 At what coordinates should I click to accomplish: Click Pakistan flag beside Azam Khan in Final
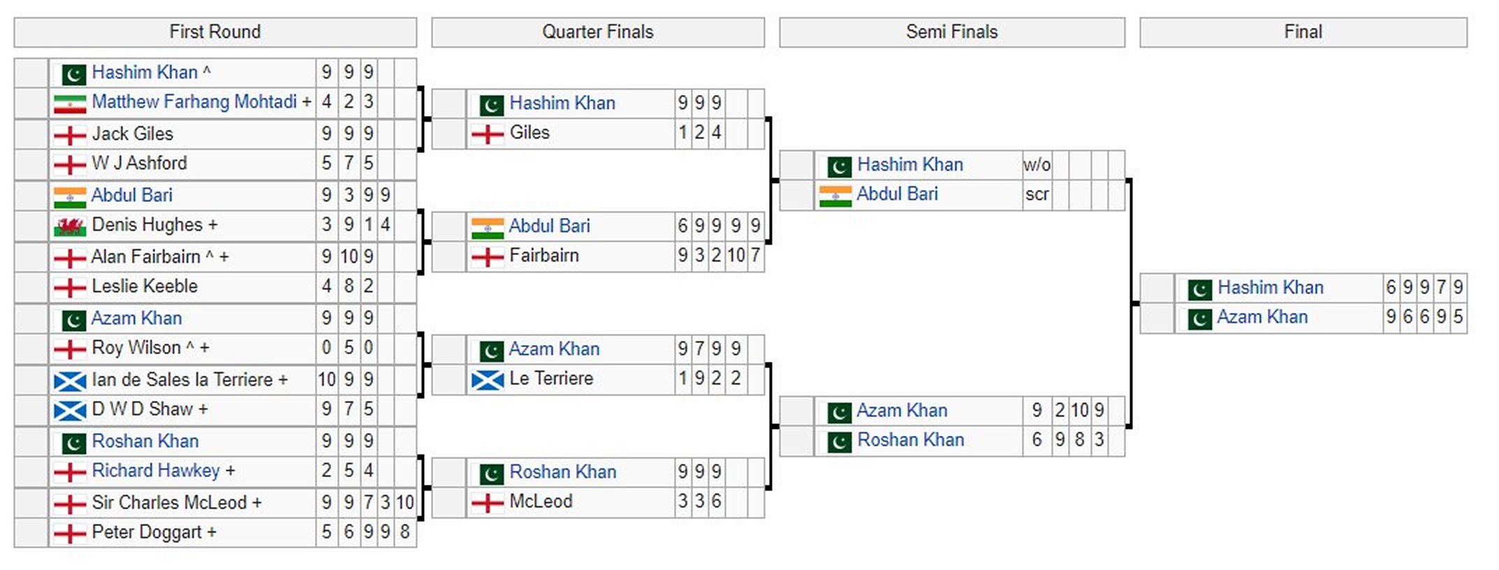[1199, 319]
